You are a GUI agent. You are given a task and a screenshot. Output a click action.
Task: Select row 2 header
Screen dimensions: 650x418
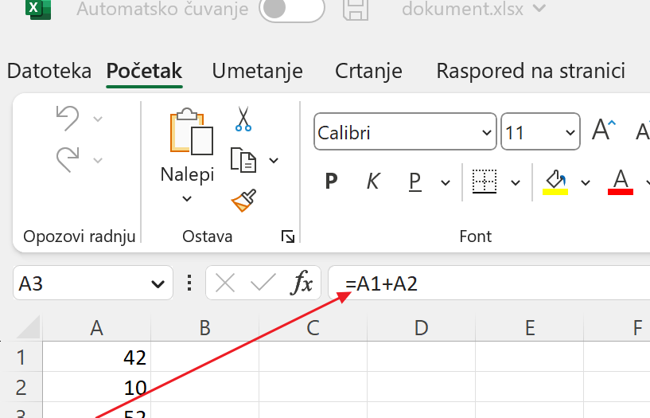21,387
